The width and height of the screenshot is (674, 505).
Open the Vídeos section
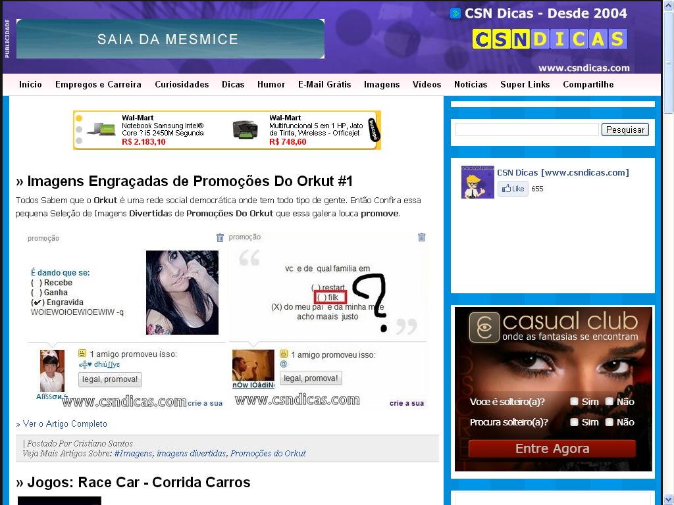point(427,85)
